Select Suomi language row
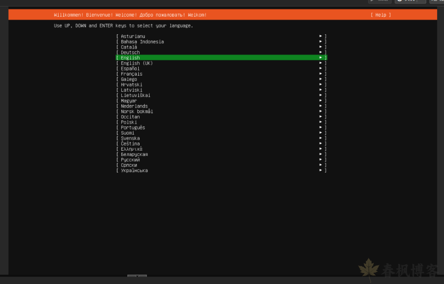The height and width of the screenshot is (284, 444). click(x=222, y=133)
